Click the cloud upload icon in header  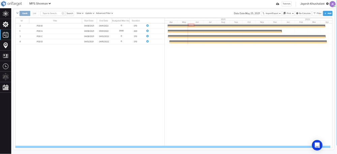277,4
